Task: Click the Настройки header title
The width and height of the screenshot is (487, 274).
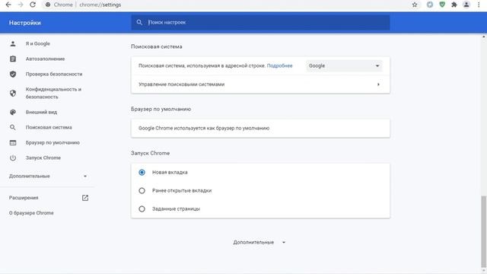Action: click(x=25, y=23)
